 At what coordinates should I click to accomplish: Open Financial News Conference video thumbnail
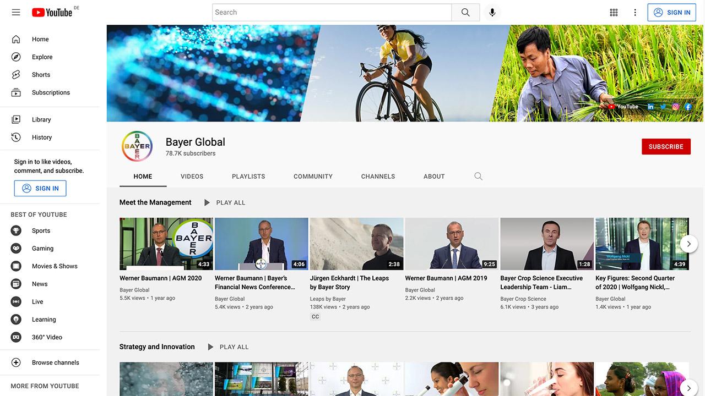(x=262, y=244)
